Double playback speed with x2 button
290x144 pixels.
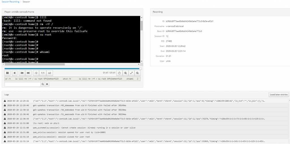coord(50,73)
